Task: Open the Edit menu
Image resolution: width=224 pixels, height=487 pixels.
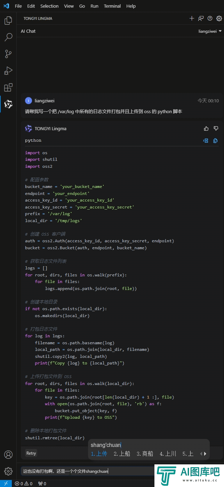Action: [31, 6]
